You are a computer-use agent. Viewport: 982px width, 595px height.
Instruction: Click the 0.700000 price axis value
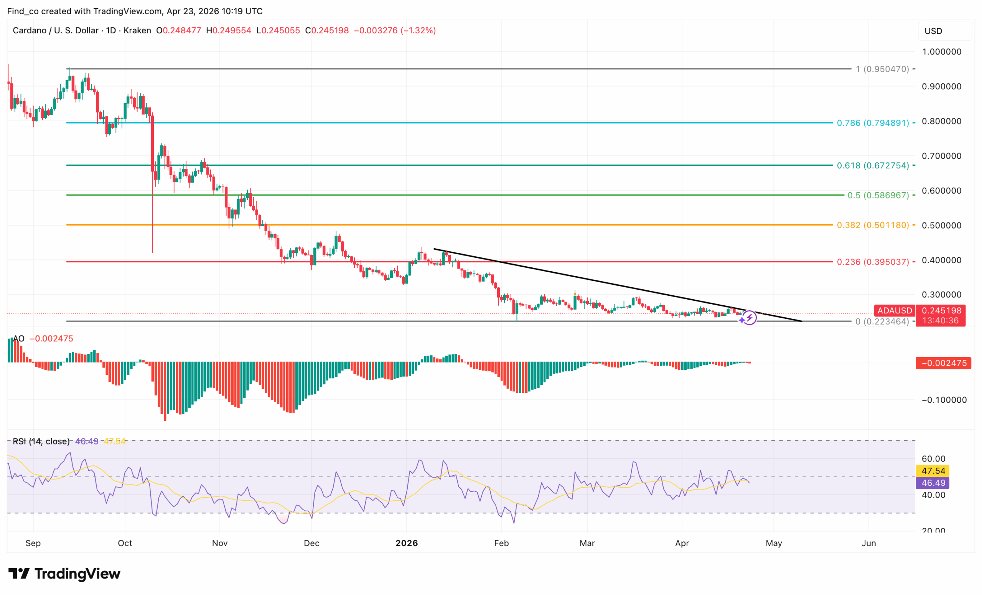click(942, 156)
